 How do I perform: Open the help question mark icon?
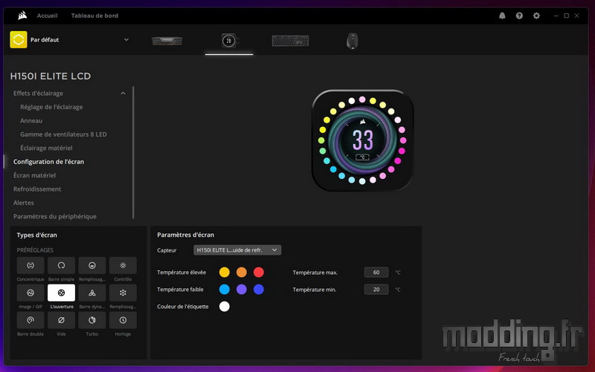coord(519,16)
